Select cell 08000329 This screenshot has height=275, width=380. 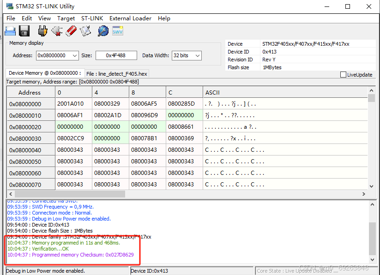click(x=110, y=104)
